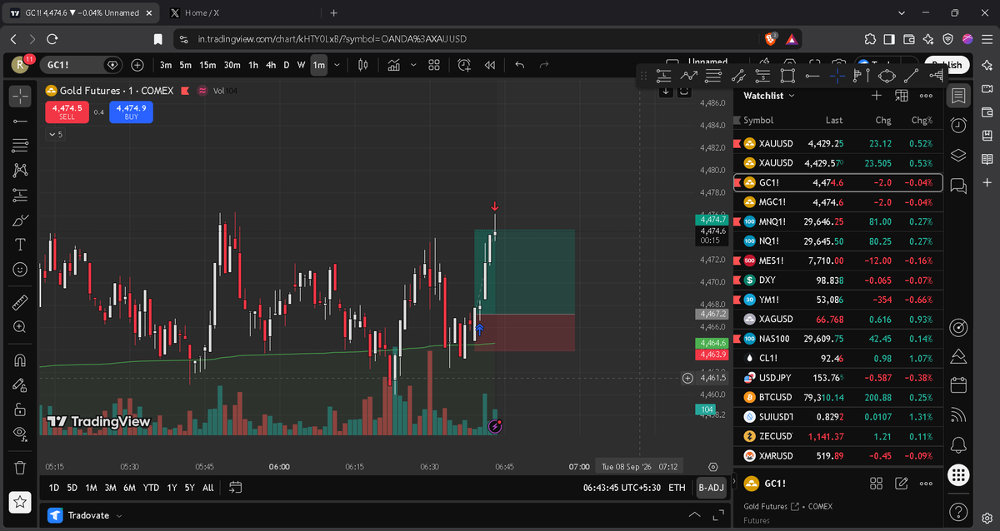Screen dimensions: 1000x531
Task: Switch to the 1h timeframe
Action: 253,65
